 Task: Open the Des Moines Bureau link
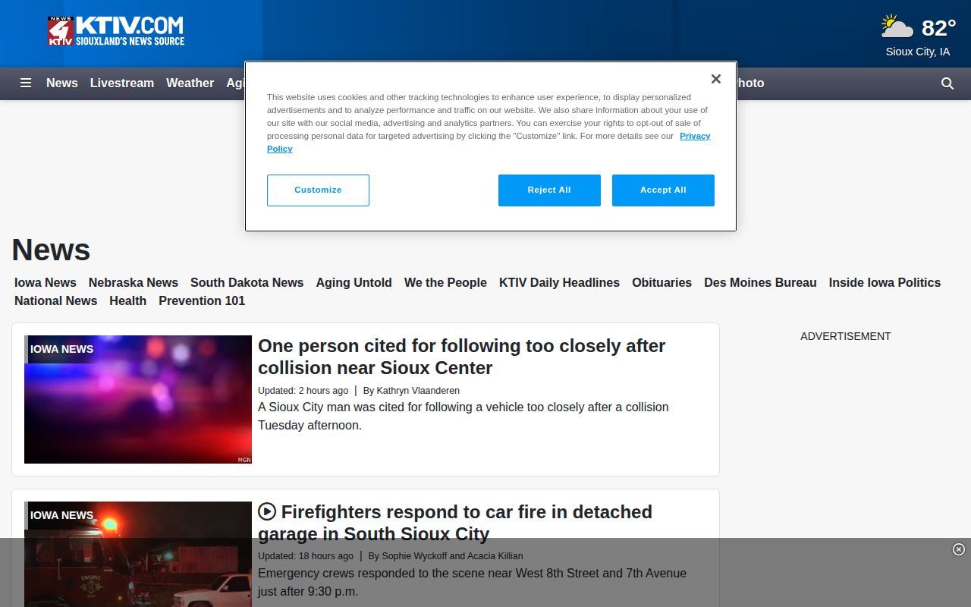(x=760, y=282)
